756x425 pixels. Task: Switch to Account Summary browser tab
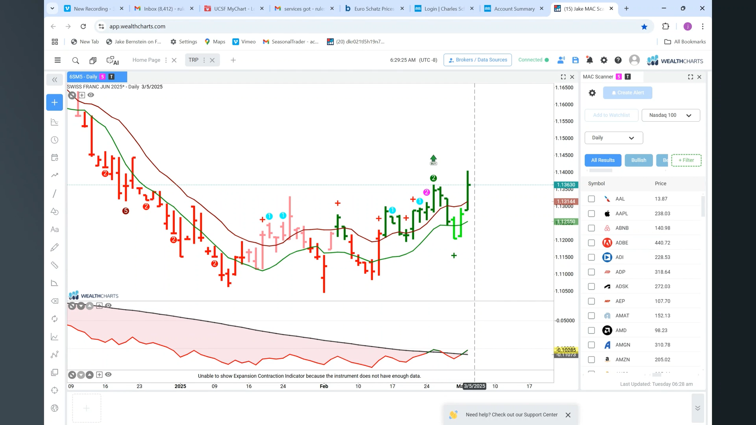(514, 9)
